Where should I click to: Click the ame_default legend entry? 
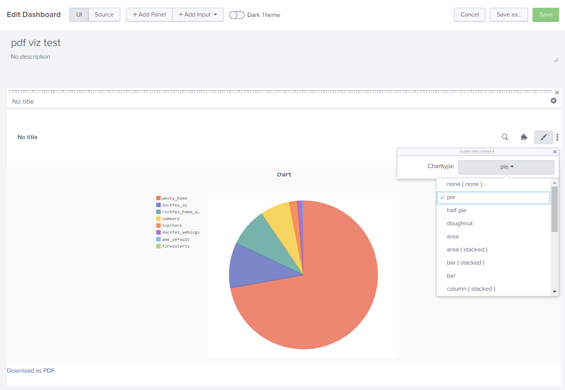point(173,239)
